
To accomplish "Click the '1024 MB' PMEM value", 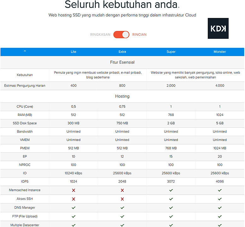I will [x=220, y=148].
